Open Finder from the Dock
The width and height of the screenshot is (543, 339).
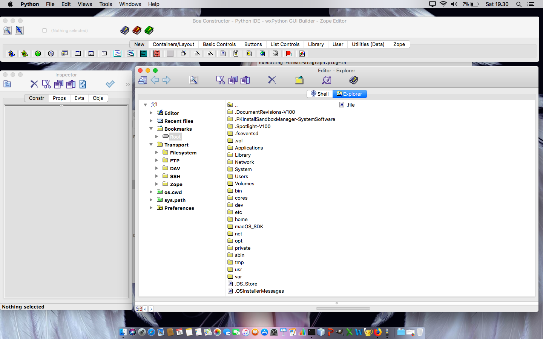coord(123,332)
